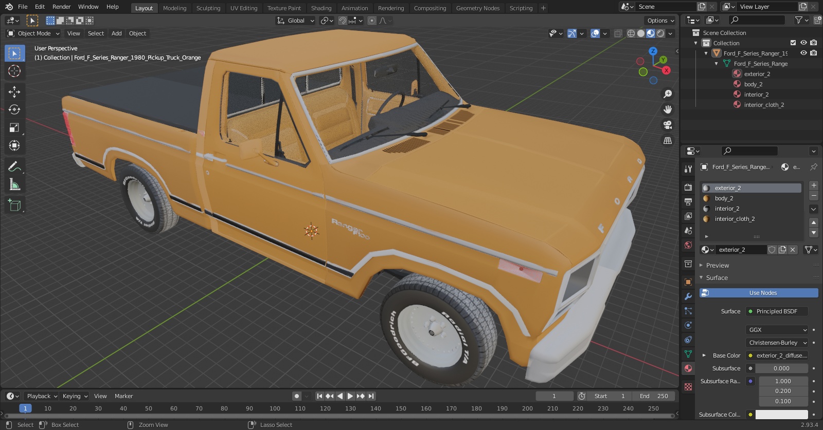
Task: Click the Subsurface value slider
Action: point(782,368)
